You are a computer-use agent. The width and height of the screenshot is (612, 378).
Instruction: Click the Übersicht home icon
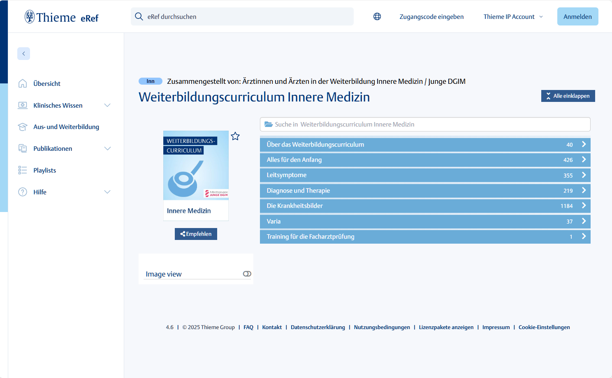pos(23,83)
